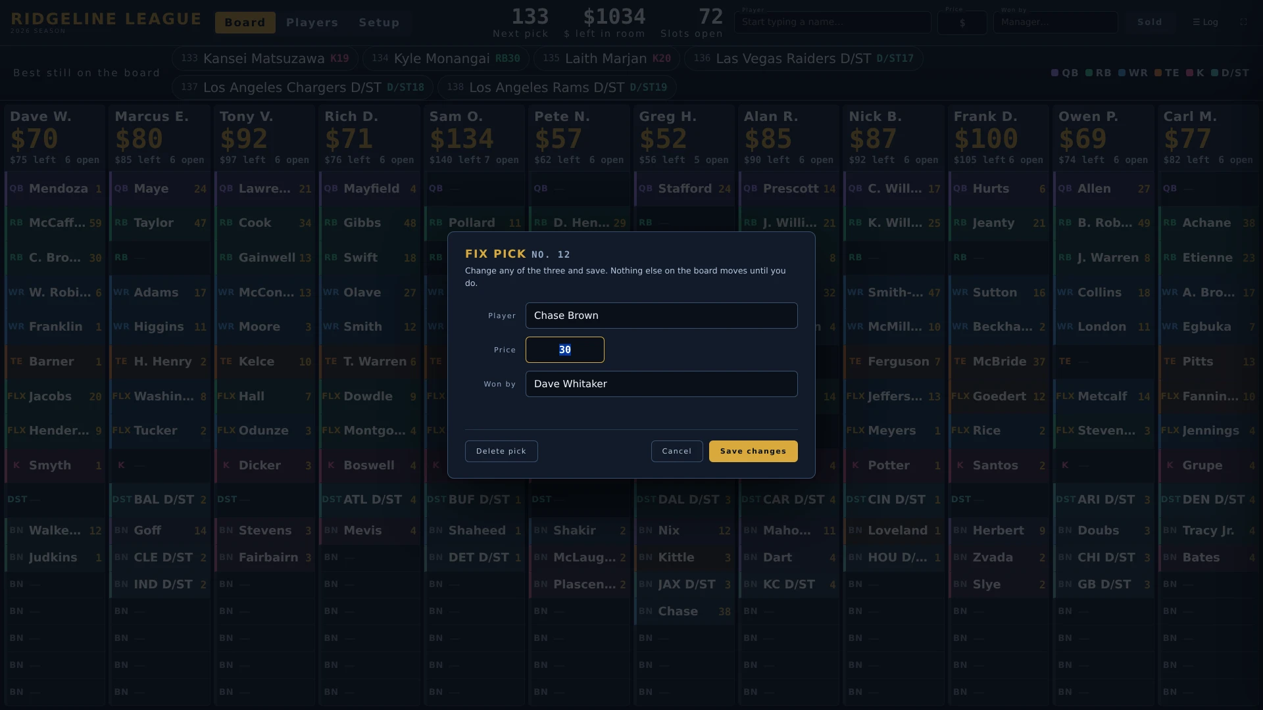The width and height of the screenshot is (1263, 710).
Task: Click the blue WR legend swatch
Action: pos(1122,73)
